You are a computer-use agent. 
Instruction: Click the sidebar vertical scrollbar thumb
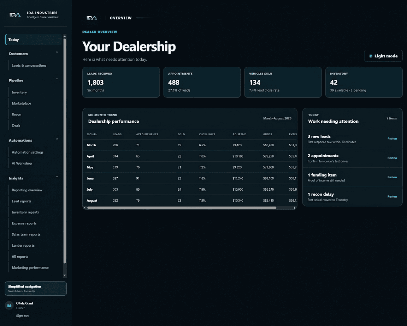[65, 151]
